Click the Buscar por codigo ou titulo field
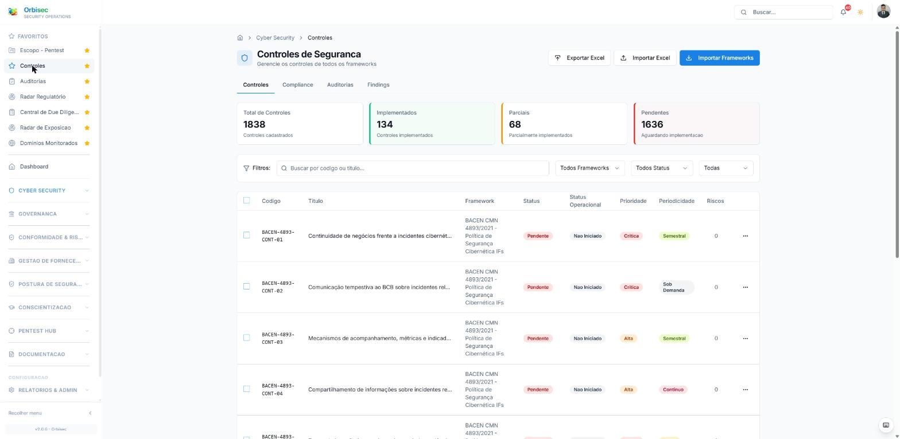 coord(413,168)
